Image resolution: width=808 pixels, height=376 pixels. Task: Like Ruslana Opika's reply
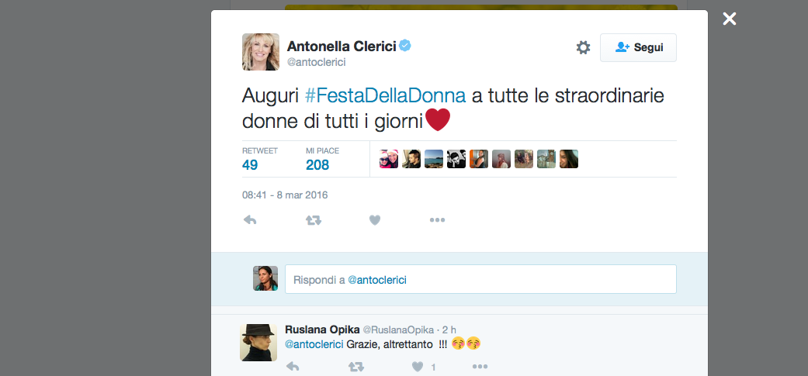tap(418, 367)
